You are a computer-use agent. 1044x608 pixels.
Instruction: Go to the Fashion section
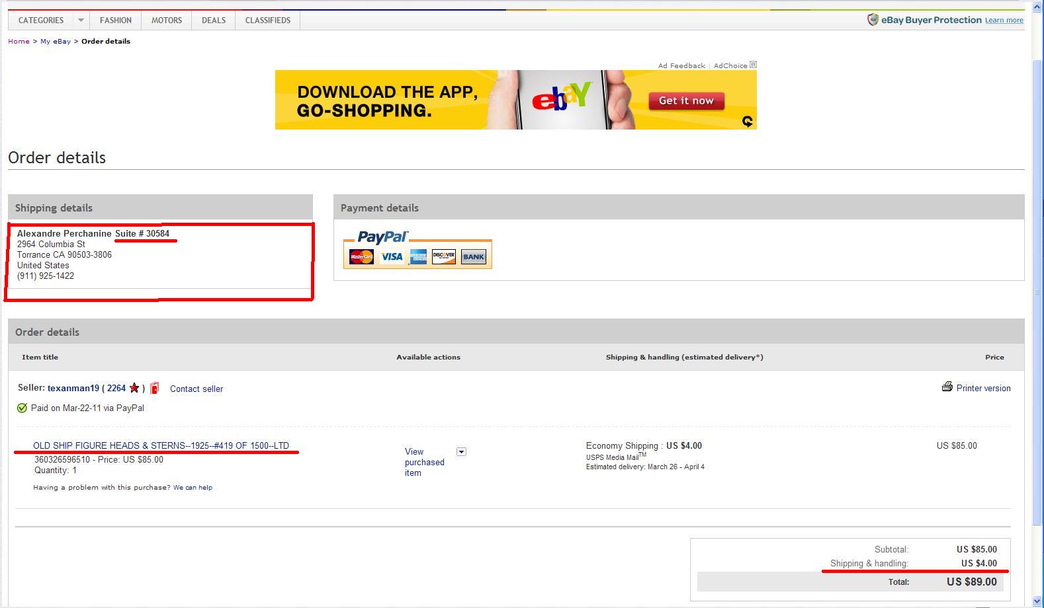(116, 20)
